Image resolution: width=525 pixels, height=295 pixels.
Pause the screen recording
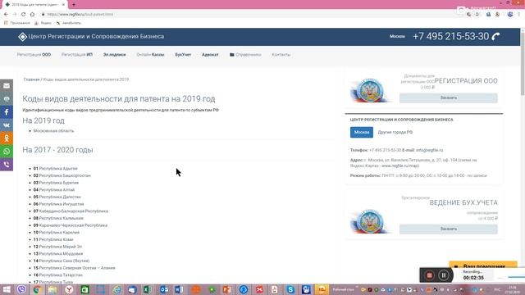tap(444, 275)
